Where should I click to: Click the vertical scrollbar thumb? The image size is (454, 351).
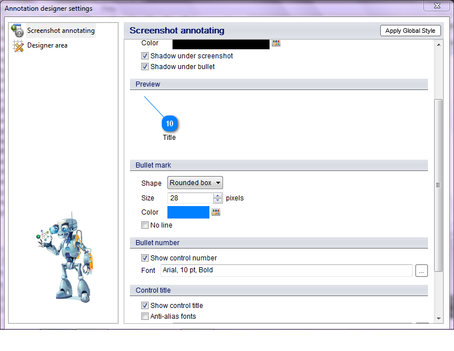439,185
